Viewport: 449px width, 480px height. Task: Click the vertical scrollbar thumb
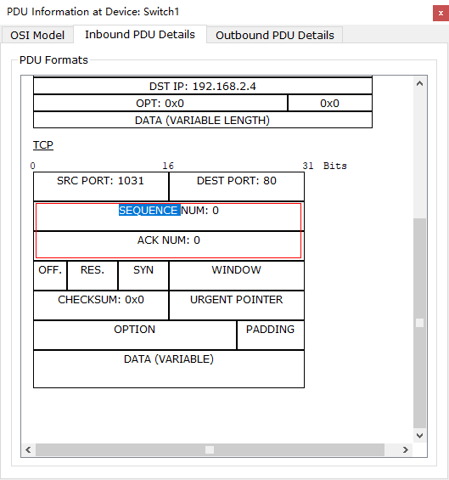point(419,323)
